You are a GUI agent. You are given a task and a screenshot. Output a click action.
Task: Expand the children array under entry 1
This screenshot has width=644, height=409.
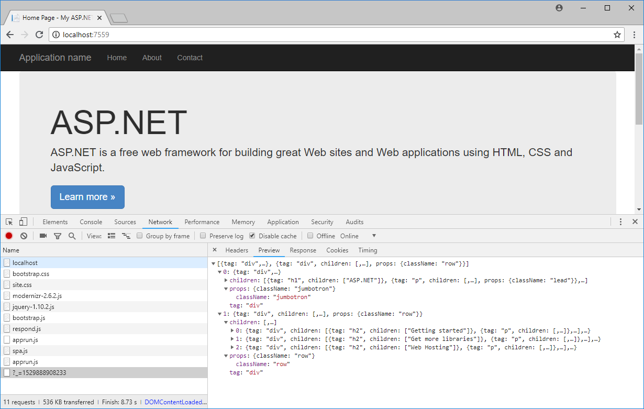[226, 322]
